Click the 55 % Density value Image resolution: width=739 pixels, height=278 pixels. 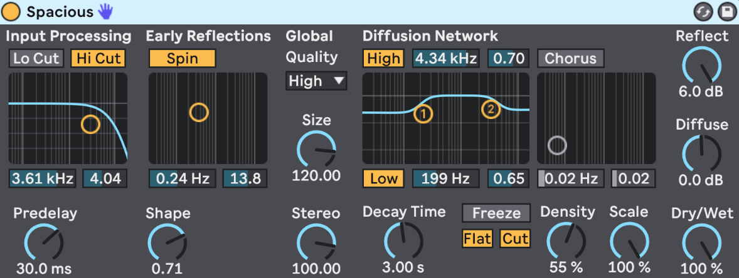(566, 267)
